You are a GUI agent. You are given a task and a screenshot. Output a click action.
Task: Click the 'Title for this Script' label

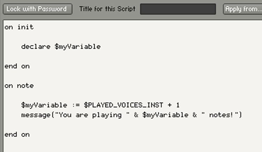pos(107,9)
